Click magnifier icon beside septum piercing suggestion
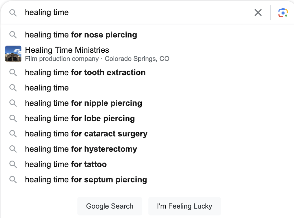294x218 pixels. tap(13, 179)
